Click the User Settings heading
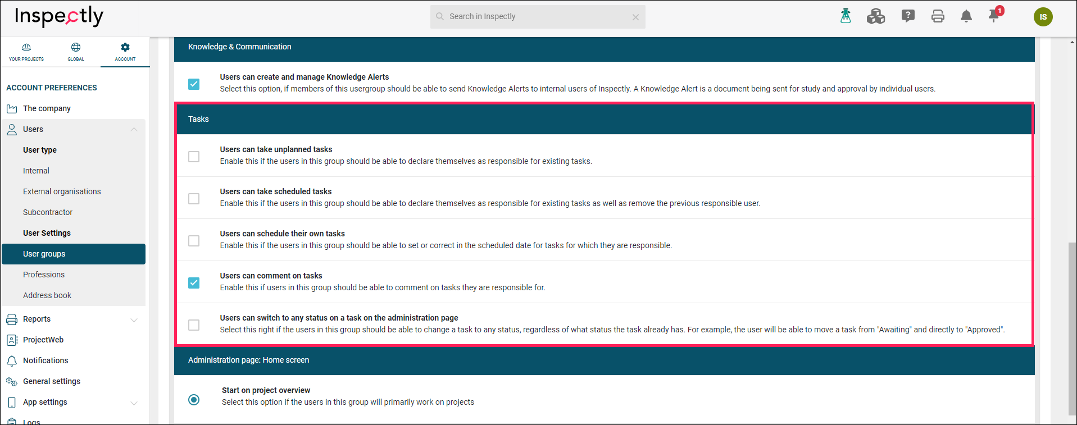Image resolution: width=1077 pixels, height=425 pixels. pos(47,233)
